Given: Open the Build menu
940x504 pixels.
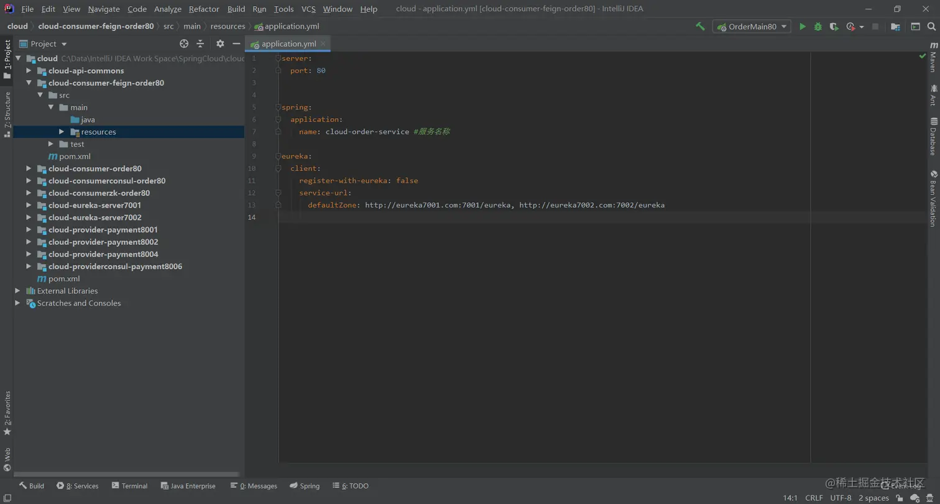Looking at the screenshot, I should [x=236, y=9].
